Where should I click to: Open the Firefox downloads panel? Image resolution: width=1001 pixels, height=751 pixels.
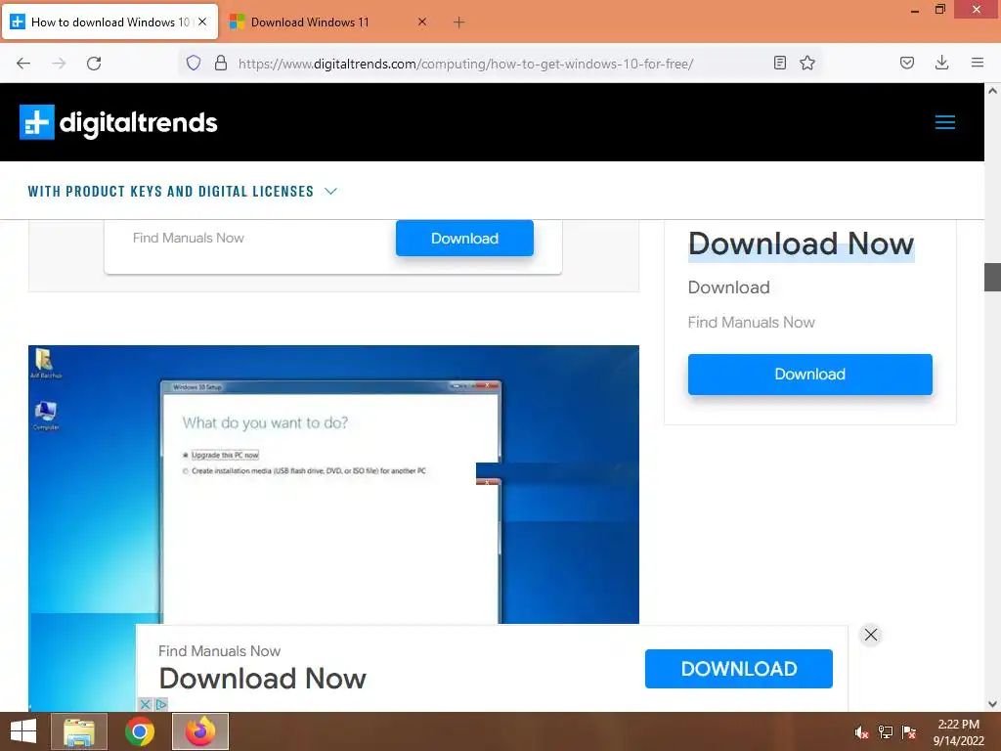coord(941,63)
